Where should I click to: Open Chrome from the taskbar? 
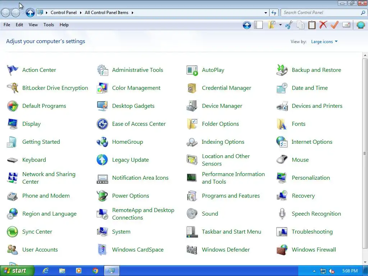95,271
